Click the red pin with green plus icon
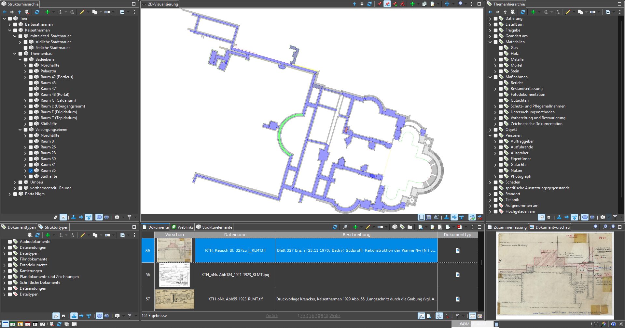This screenshot has height=328, width=625. 395,4
